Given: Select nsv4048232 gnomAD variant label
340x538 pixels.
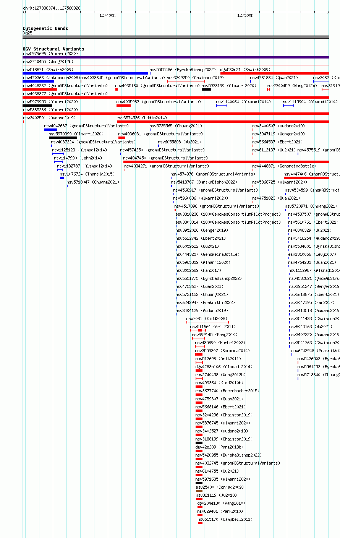Looking at the screenshot, I should pyautogui.click(x=65, y=86).
